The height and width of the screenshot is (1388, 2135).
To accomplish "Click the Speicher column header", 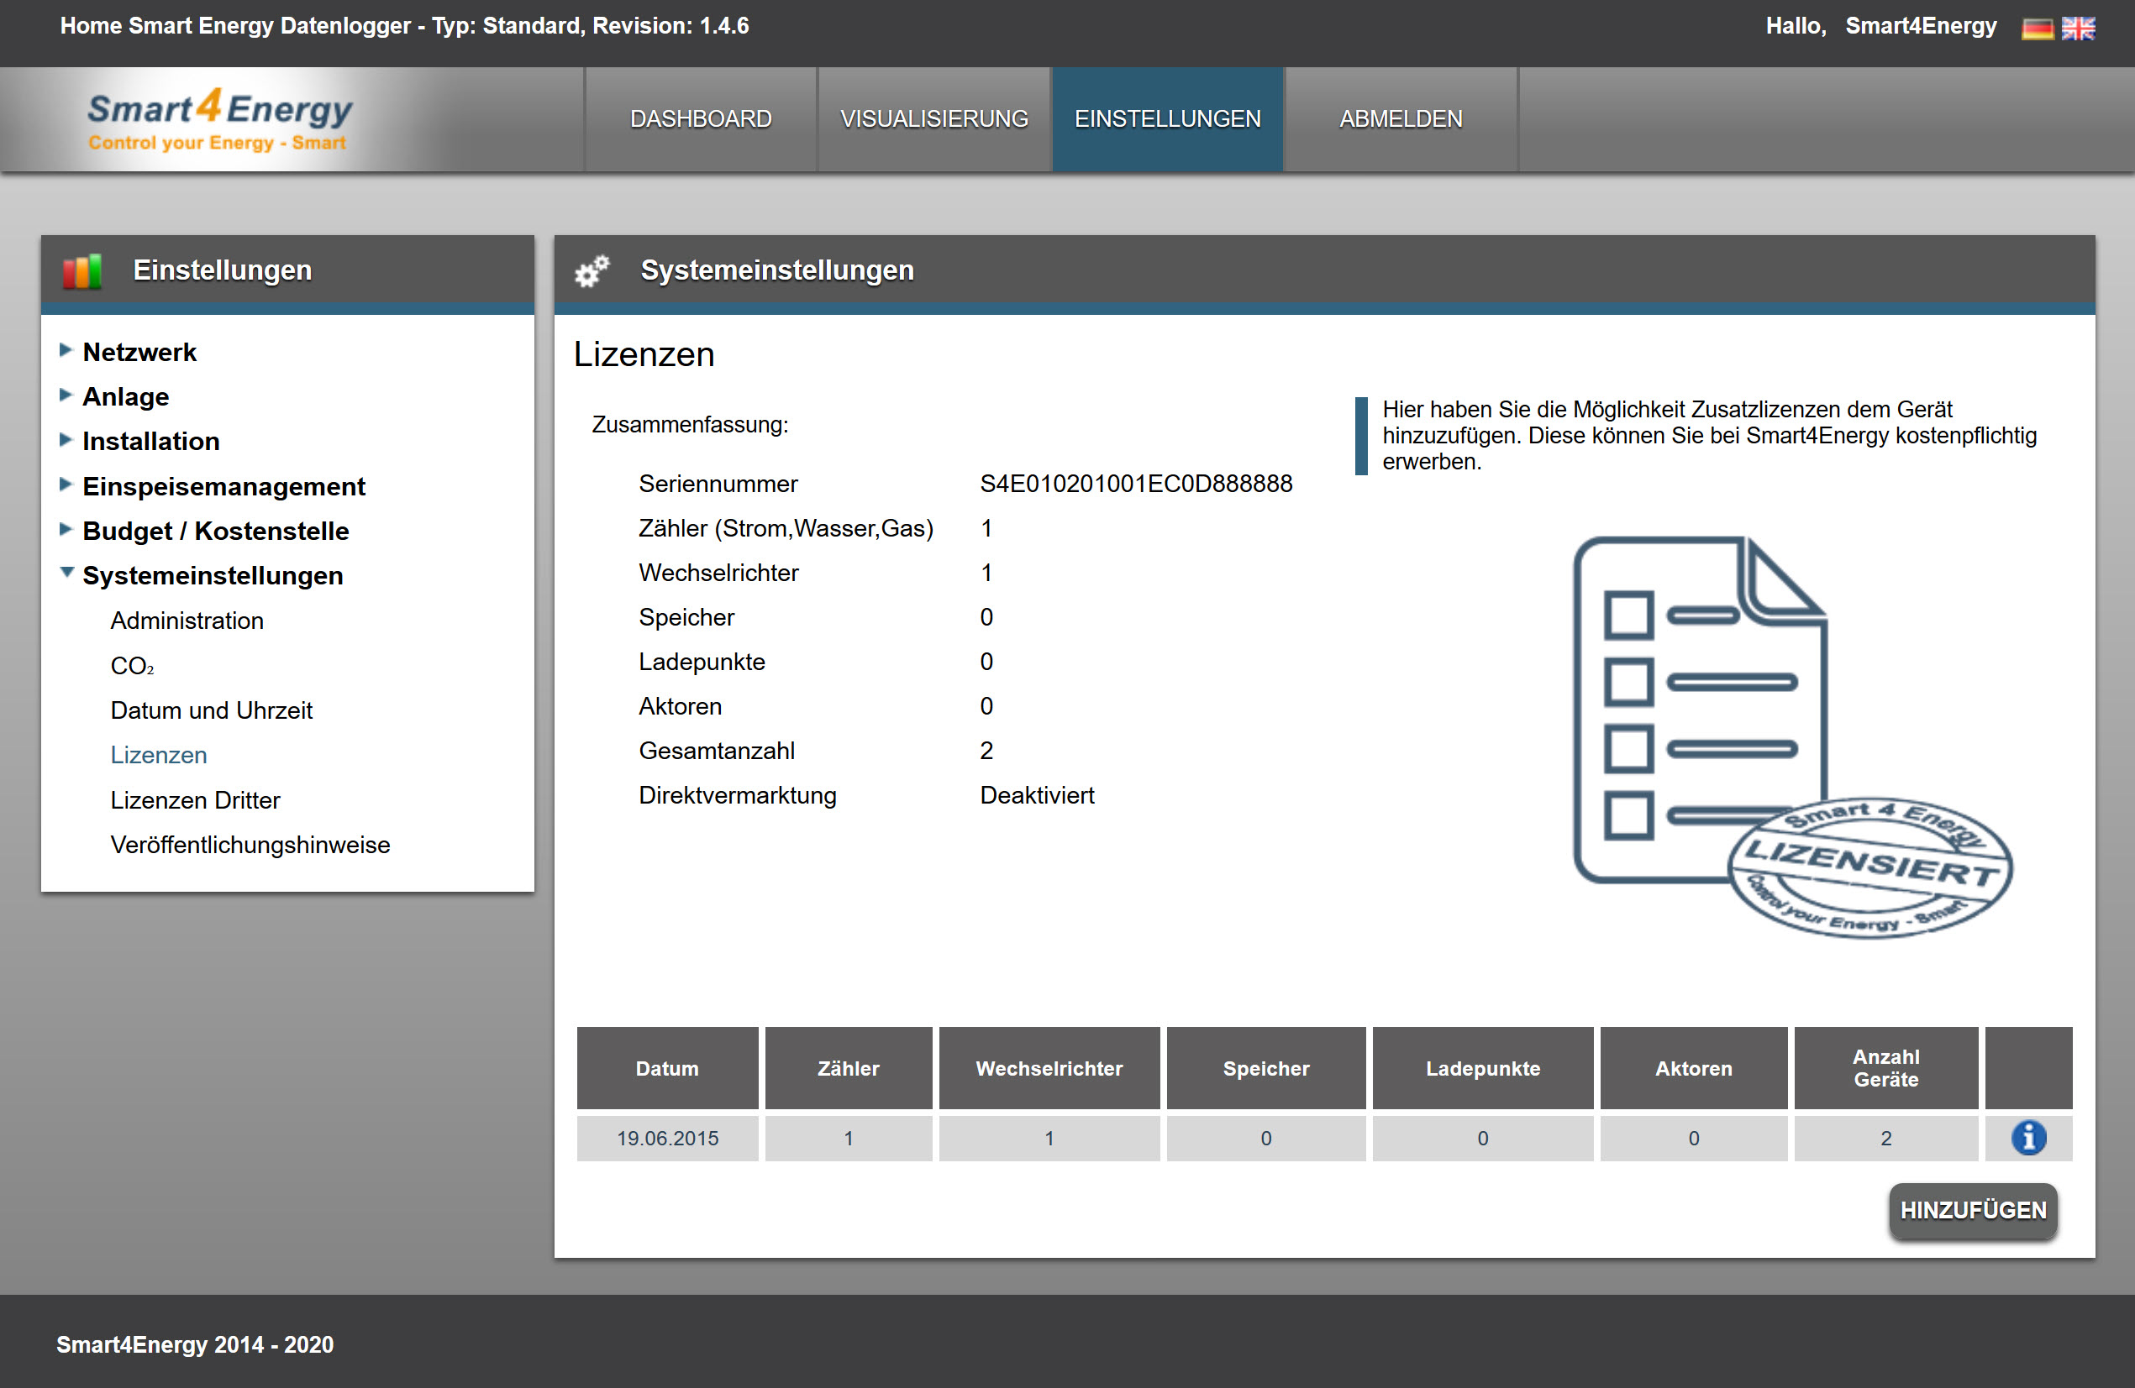I will [1265, 1068].
